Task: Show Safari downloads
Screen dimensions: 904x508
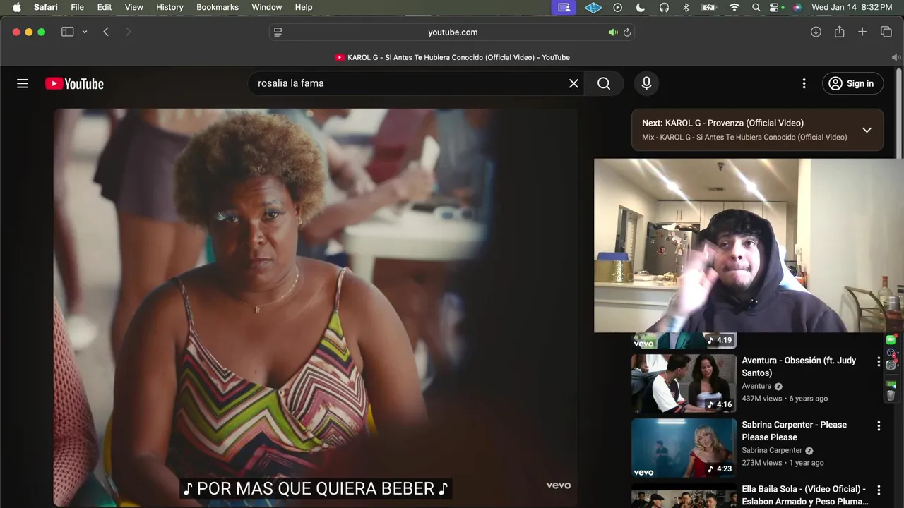Action: [x=816, y=32]
